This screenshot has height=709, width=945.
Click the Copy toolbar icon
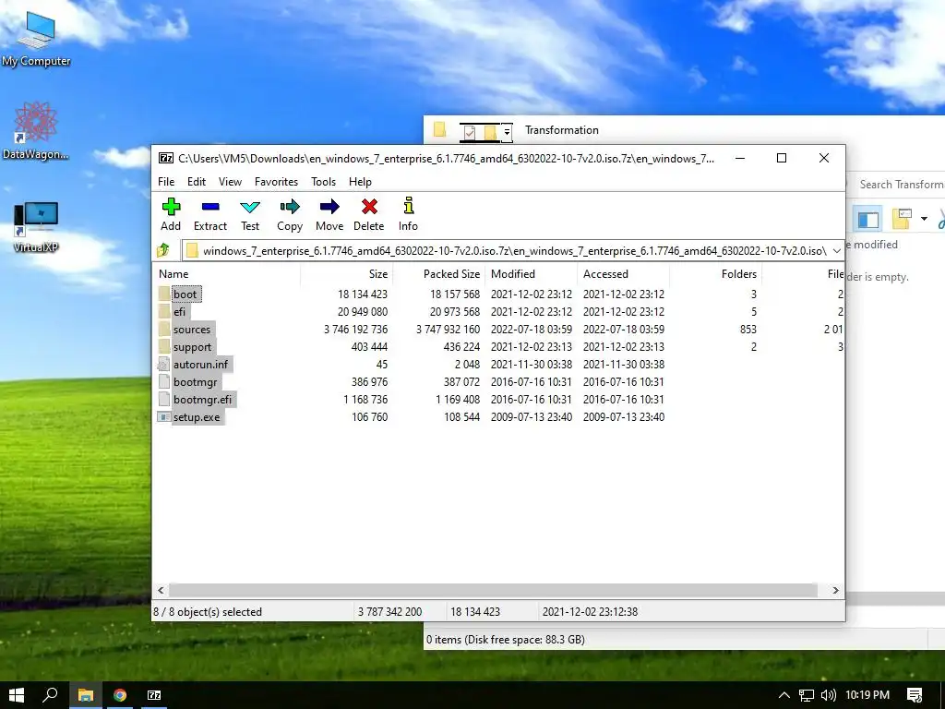point(289,208)
